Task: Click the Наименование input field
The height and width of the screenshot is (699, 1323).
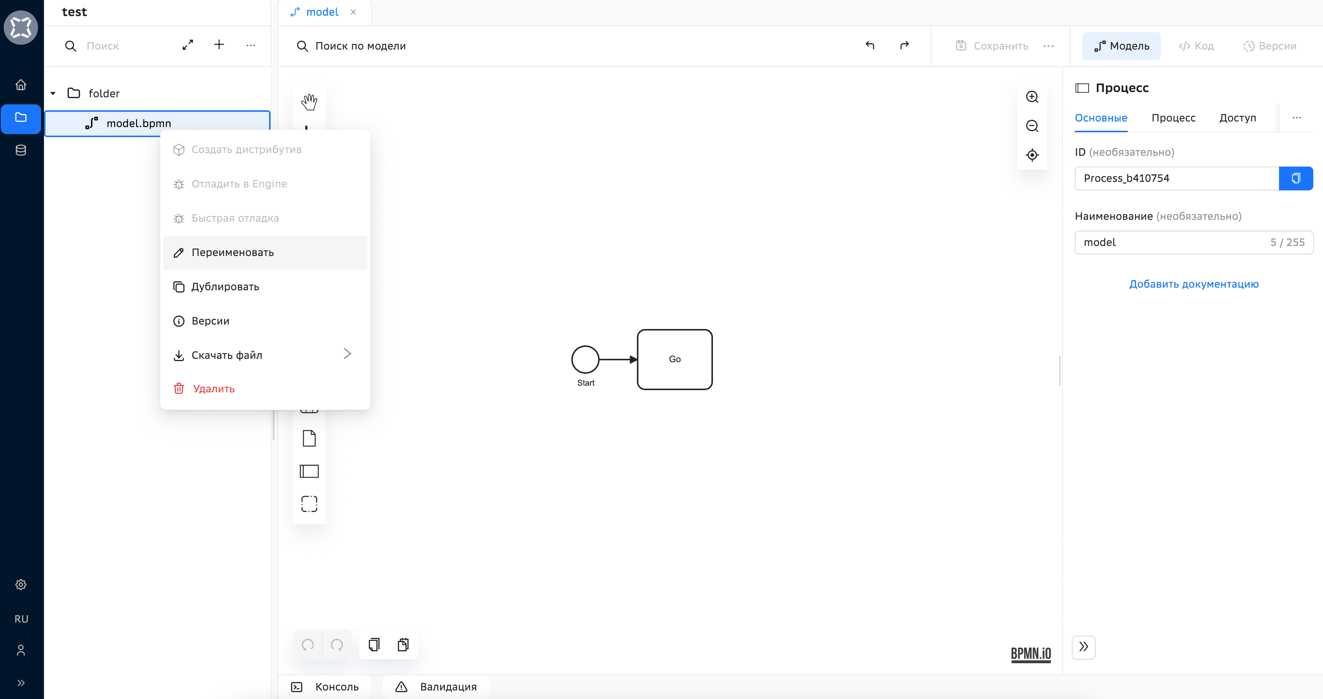Action: [x=1171, y=243]
